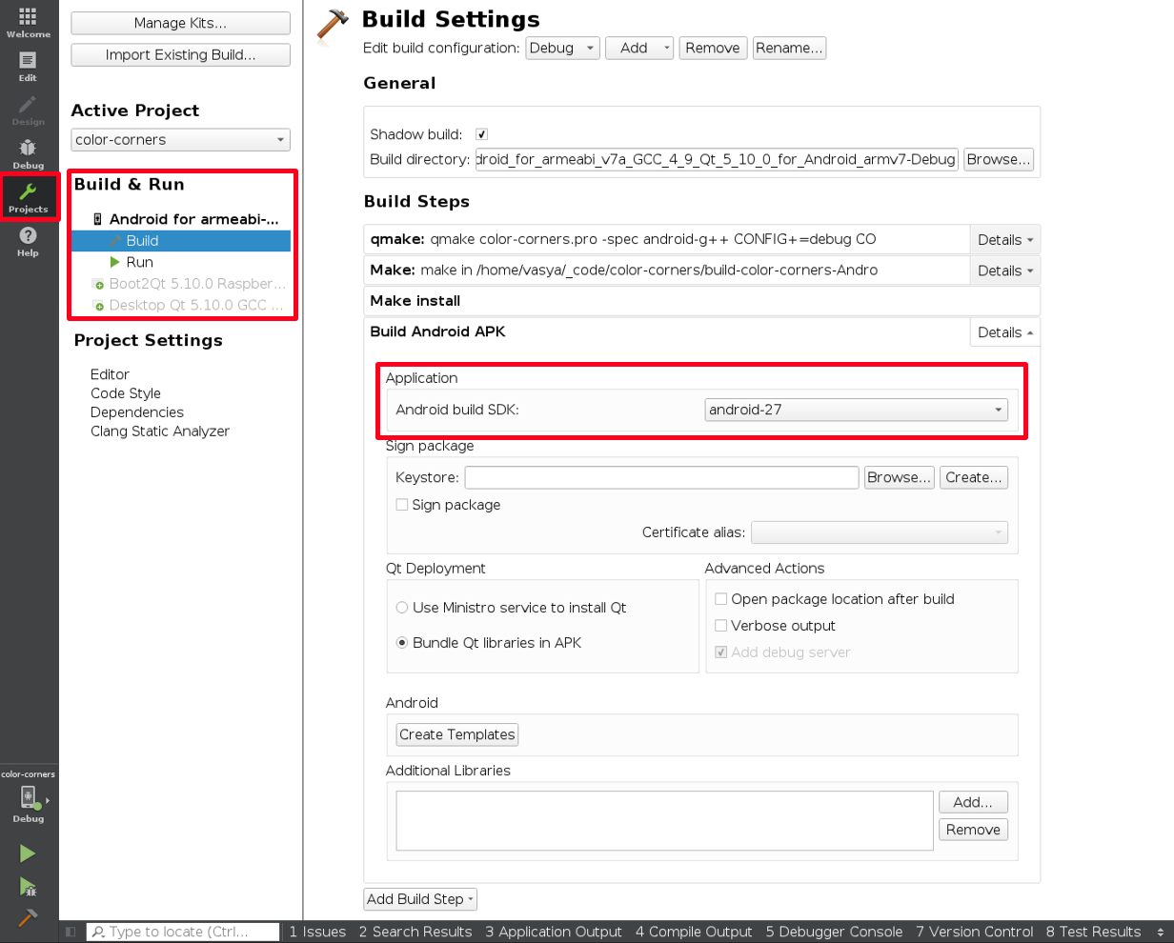The image size is (1174, 943).
Task: Click Remove under Additional Libraries
Action: point(973,830)
